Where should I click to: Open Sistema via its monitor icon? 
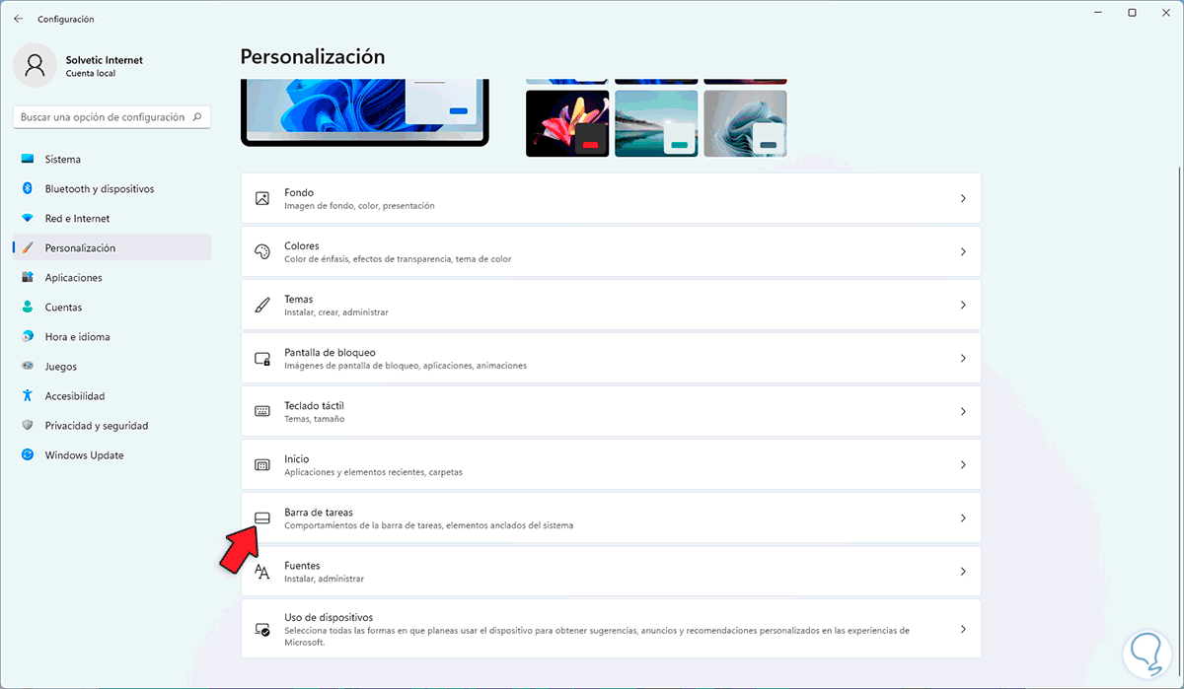[27, 160]
